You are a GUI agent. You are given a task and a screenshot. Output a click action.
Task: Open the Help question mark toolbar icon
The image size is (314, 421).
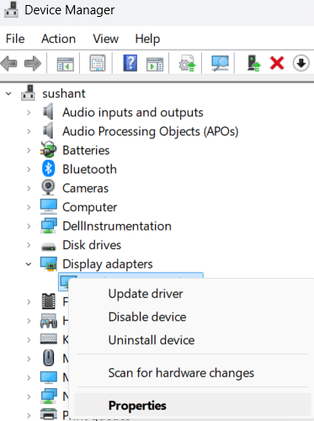click(x=130, y=63)
